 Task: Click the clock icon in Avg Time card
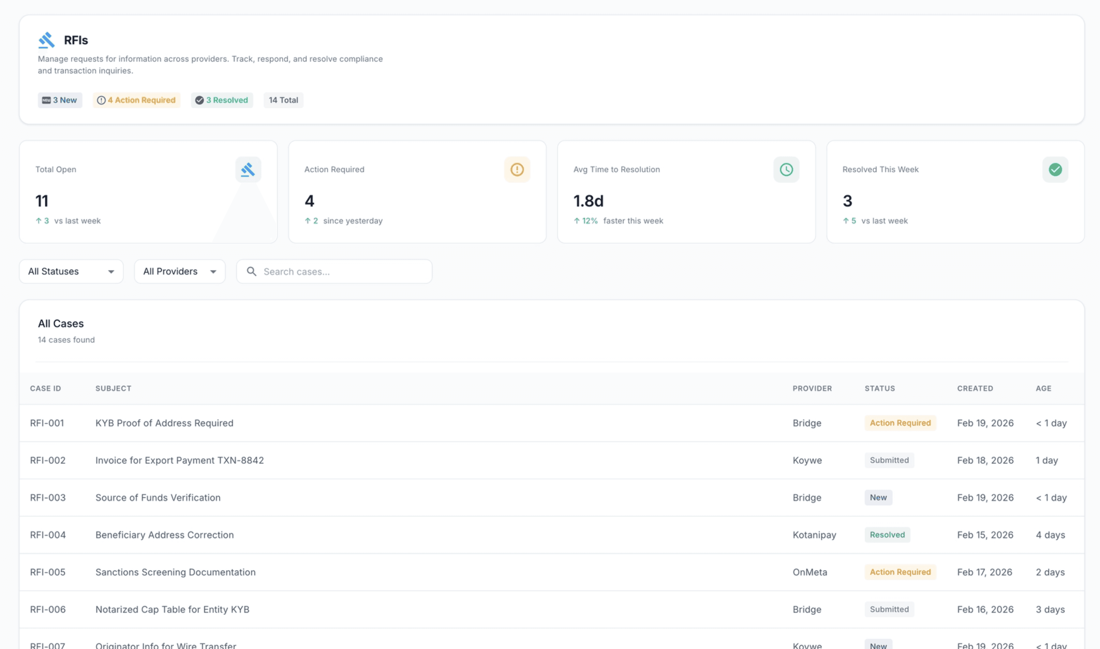[x=786, y=169]
